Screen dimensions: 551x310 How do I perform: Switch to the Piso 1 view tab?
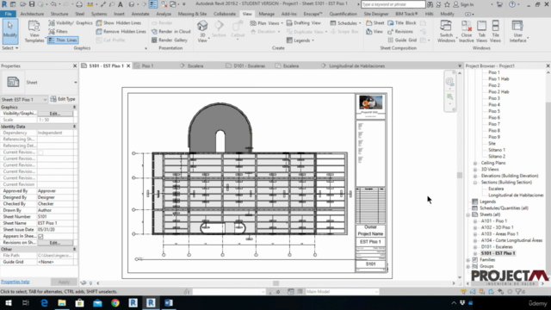pos(147,65)
